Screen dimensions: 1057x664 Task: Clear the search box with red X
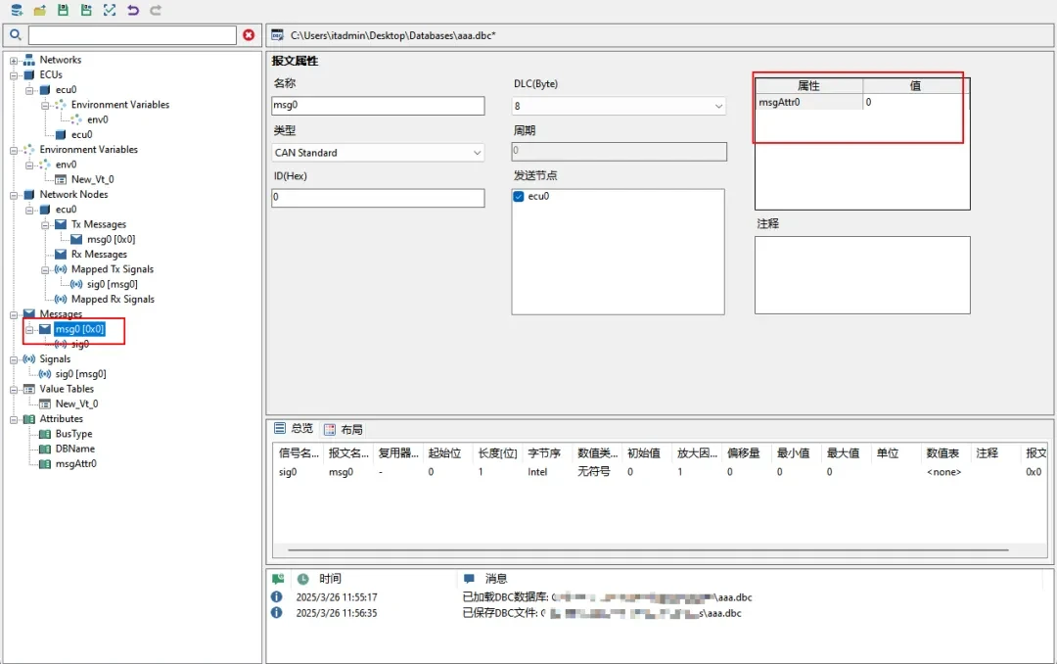point(249,35)
